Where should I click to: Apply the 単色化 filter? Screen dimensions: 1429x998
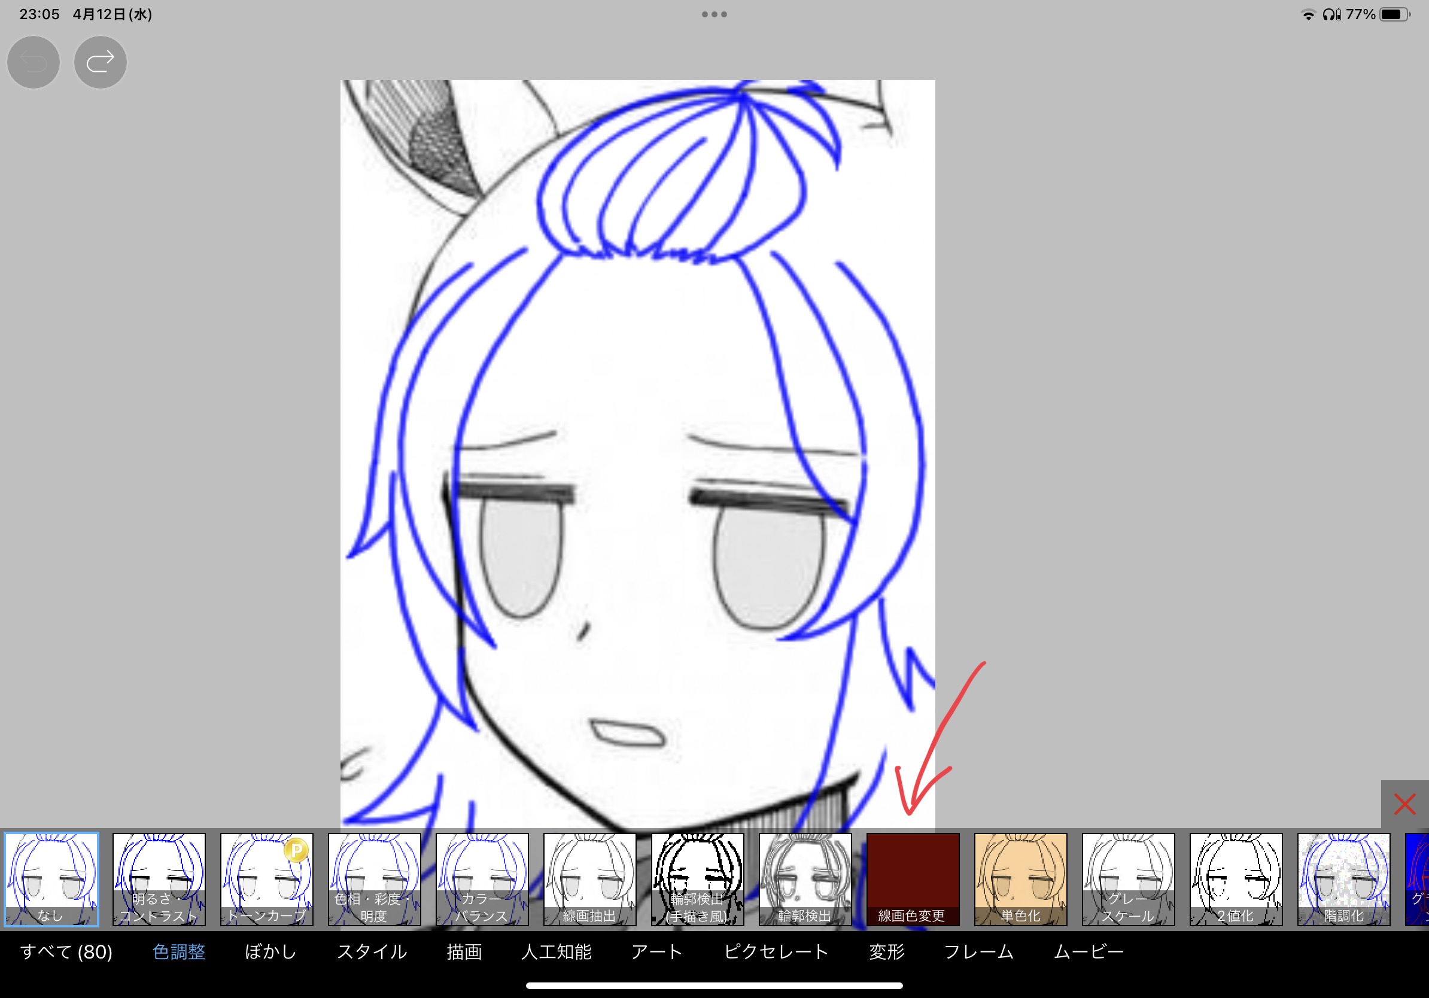point(1021,879)
